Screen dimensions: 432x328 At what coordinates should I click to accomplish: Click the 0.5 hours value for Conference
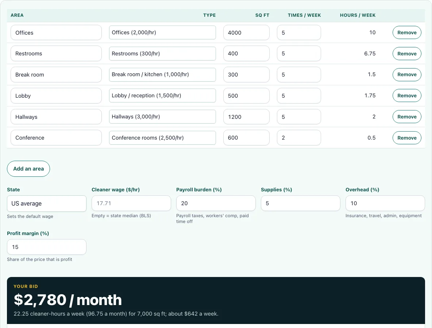pyautogui.click(x=371, y=138)
